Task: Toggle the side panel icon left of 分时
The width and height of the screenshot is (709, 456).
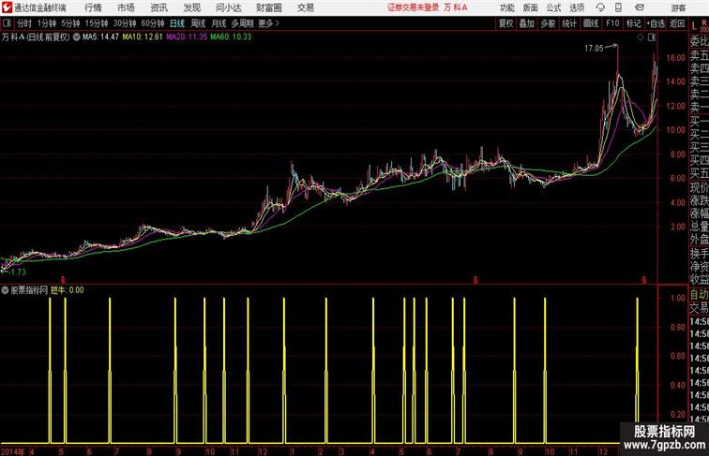Action: coord(7,23)
